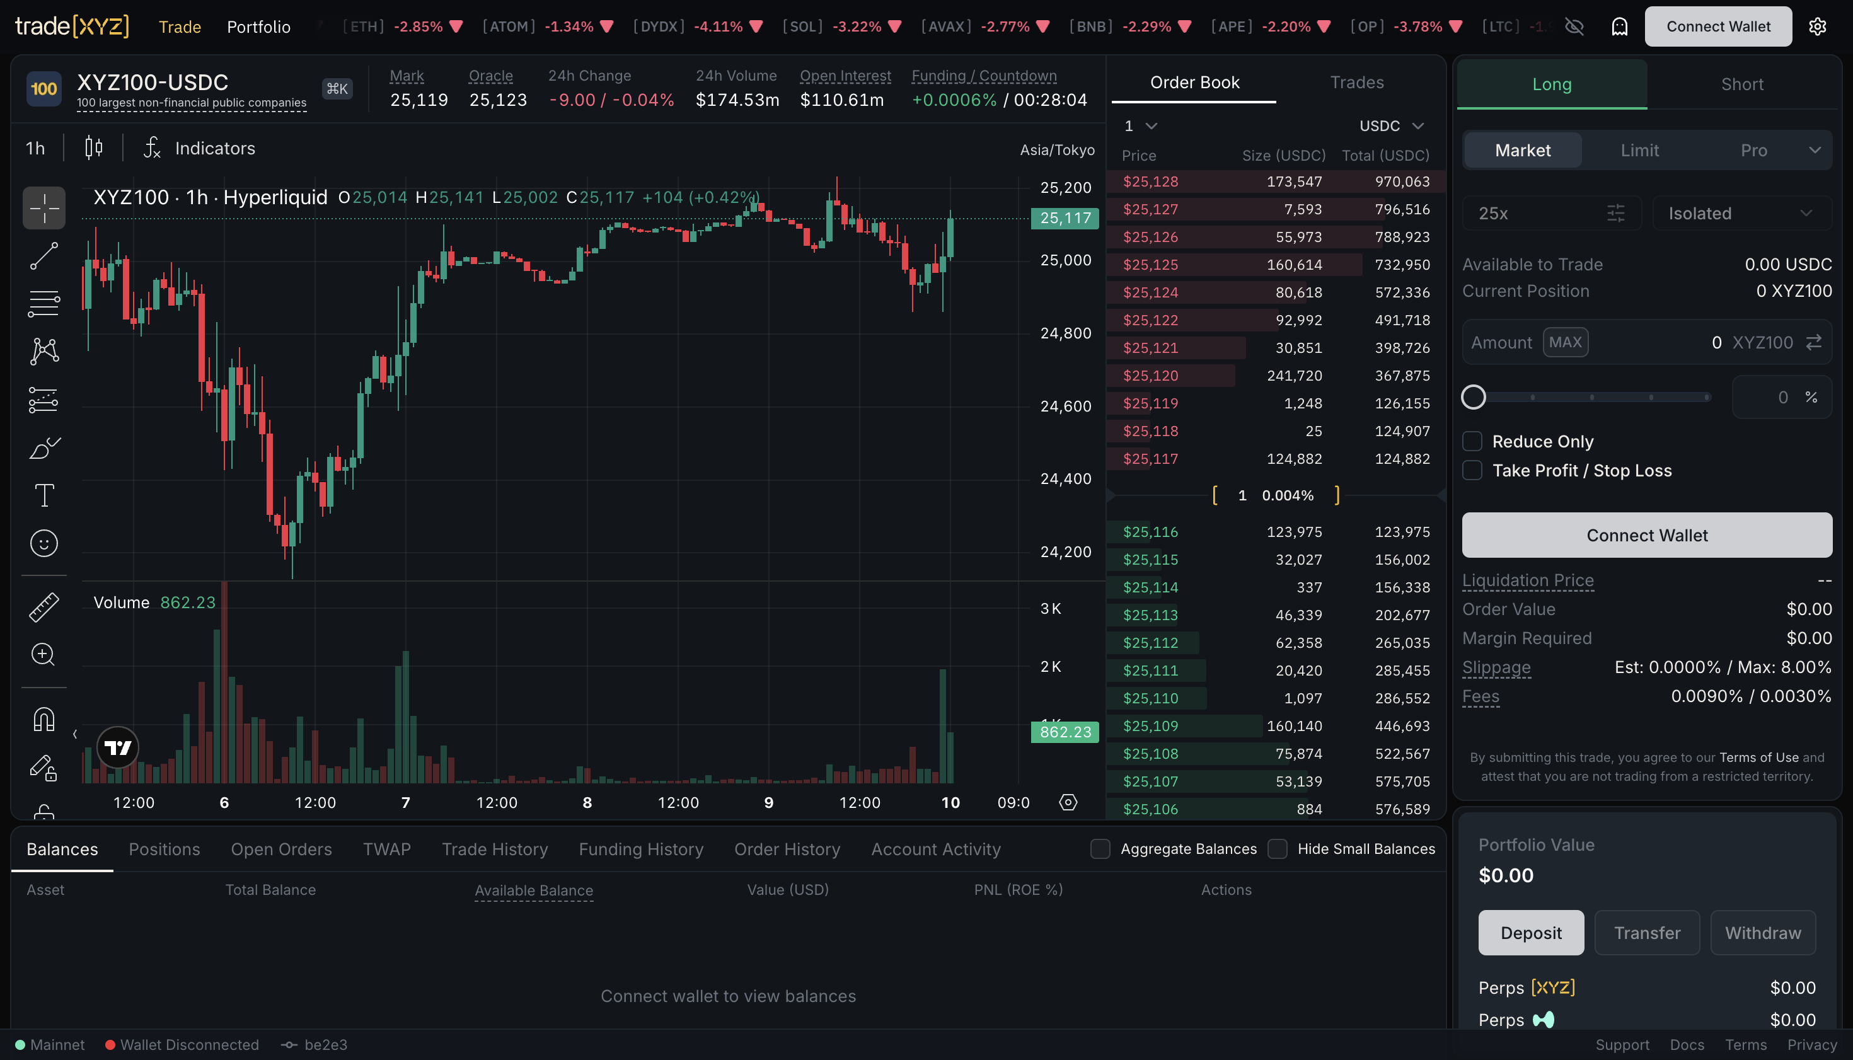
Task: Switch to the Short tab
Action: coord(1741,84)
